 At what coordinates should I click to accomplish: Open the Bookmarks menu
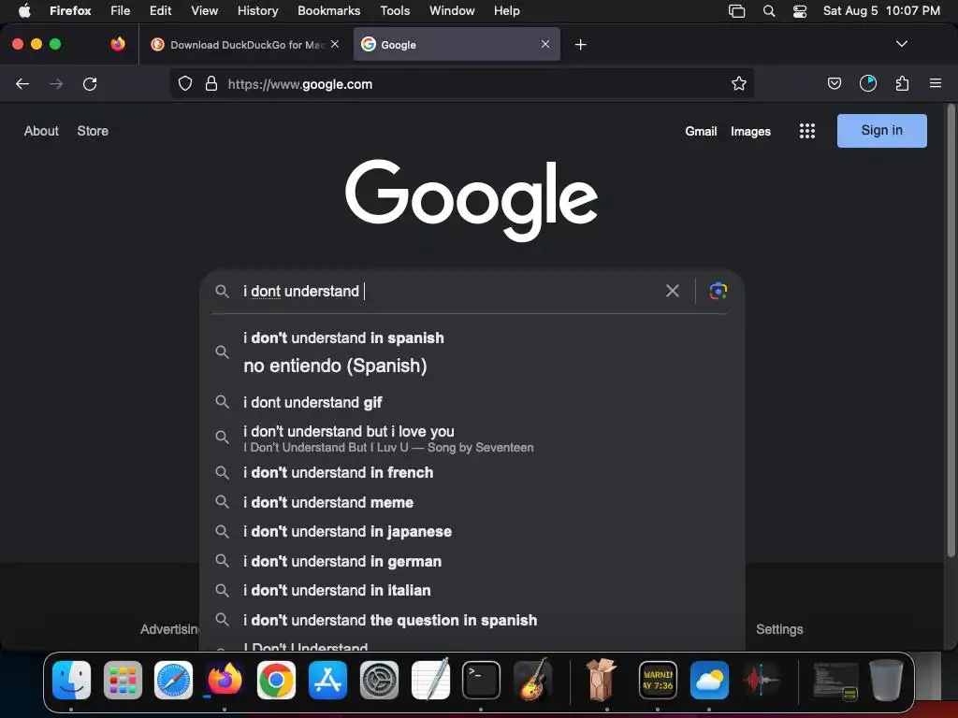tap(328, 11)
